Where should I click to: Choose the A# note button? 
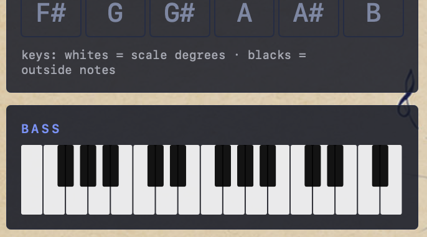pyautogui.click(x=309, y=17)
